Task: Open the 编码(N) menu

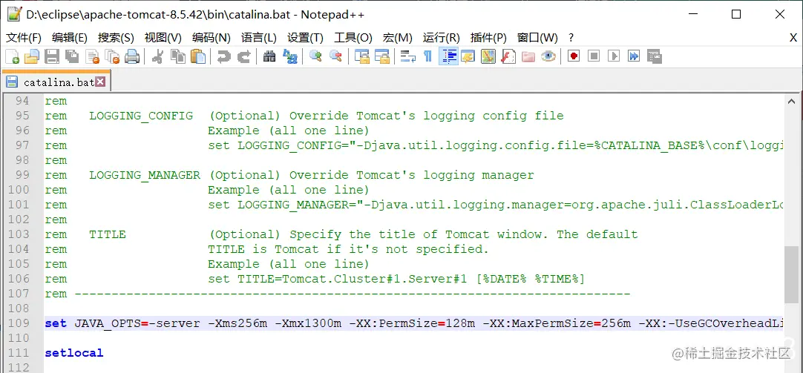Action: [211, 38]
